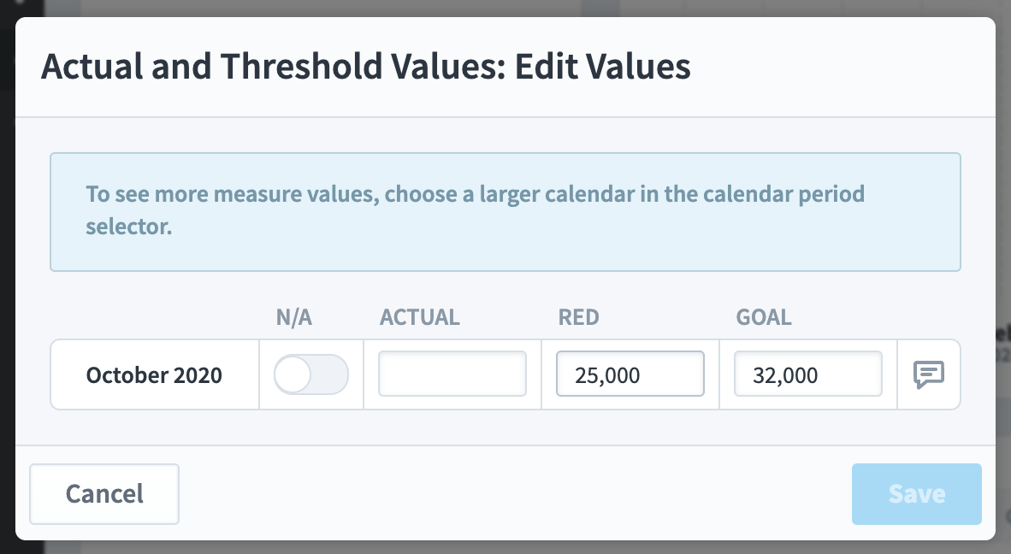Screen dimensions: 1011x554
Task: Click the October 2020 period label
Action: point(154,375)
